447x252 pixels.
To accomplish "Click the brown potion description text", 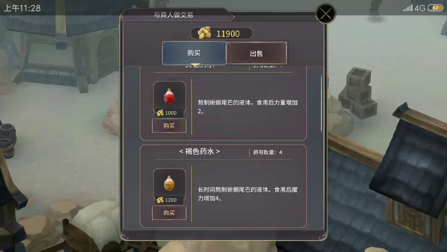I will coord(248,194).
